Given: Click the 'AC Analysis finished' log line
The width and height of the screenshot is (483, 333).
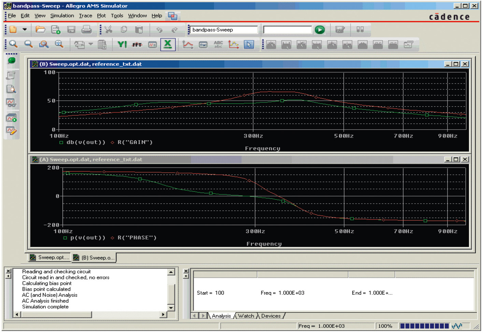Looking at the screenshot, I should coord(45,301).
